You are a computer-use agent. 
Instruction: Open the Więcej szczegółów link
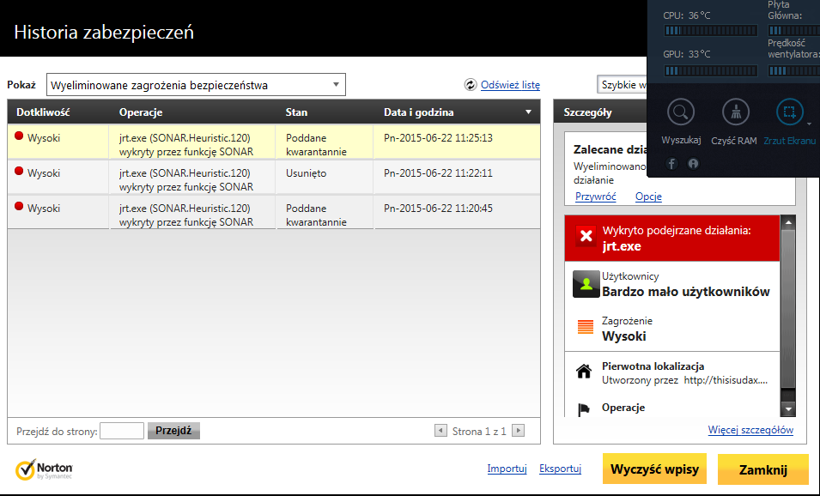(750, 430)
